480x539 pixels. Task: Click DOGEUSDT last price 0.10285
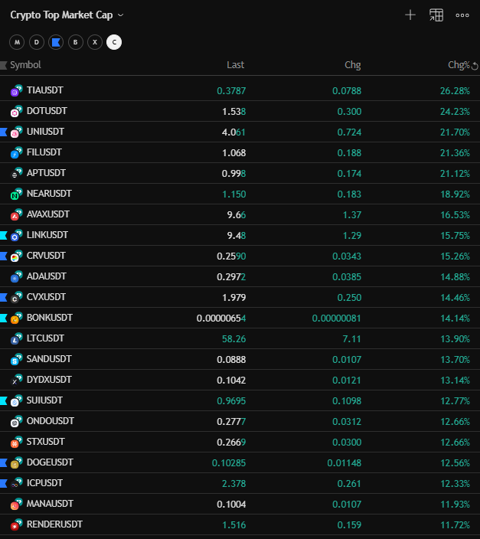click(x=229, y=463)
